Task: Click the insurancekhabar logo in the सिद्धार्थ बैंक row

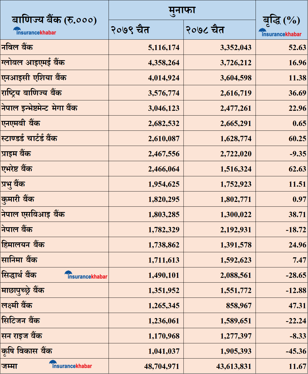Action: 86,276
